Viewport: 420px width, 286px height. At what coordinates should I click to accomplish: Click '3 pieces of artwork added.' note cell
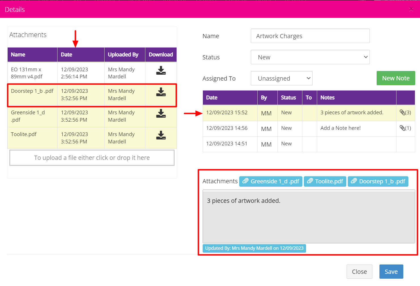[357, 113]
